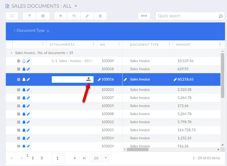Open the Attachments column options menu
This screenshot has height=166, width=227.
pyautogui.click(x=94, y=44)
